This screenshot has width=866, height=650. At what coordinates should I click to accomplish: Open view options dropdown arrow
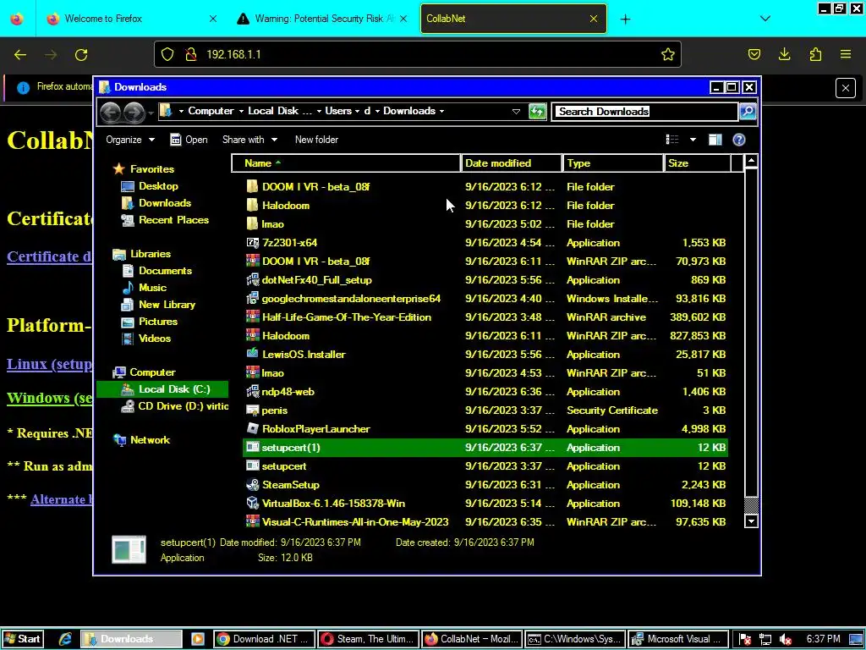[693, 140]
